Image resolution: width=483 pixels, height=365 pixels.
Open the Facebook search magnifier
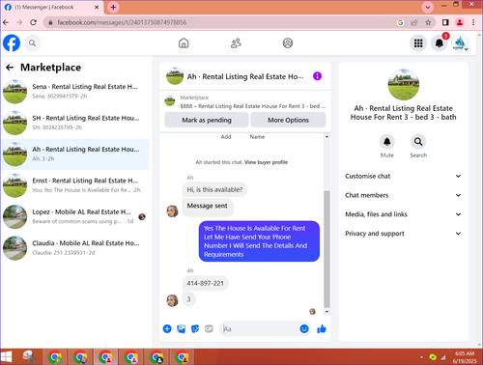tap(32, 42)
